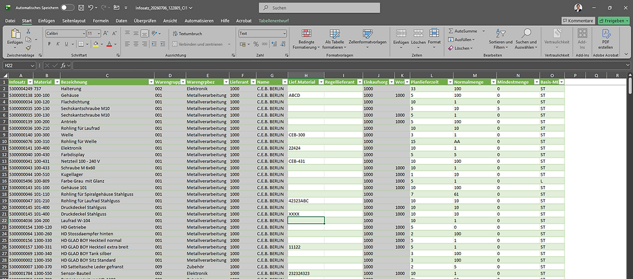Apply bold with the F button
Viewport: 633px width, 279px height.
tap(49, 44)
